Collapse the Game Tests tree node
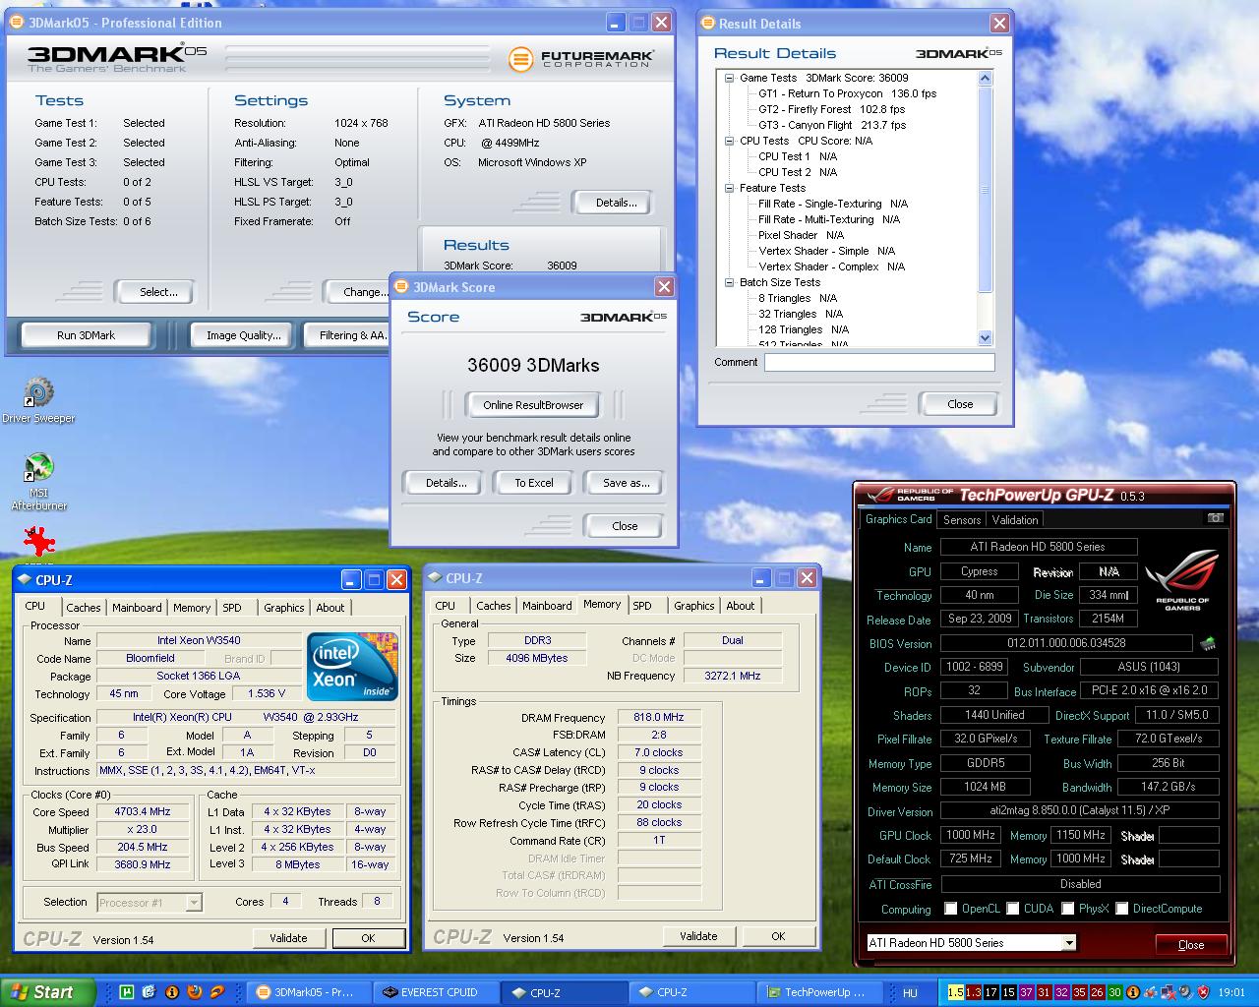The height and width of the screenshot is (1007, 1259). pos(729,78)
